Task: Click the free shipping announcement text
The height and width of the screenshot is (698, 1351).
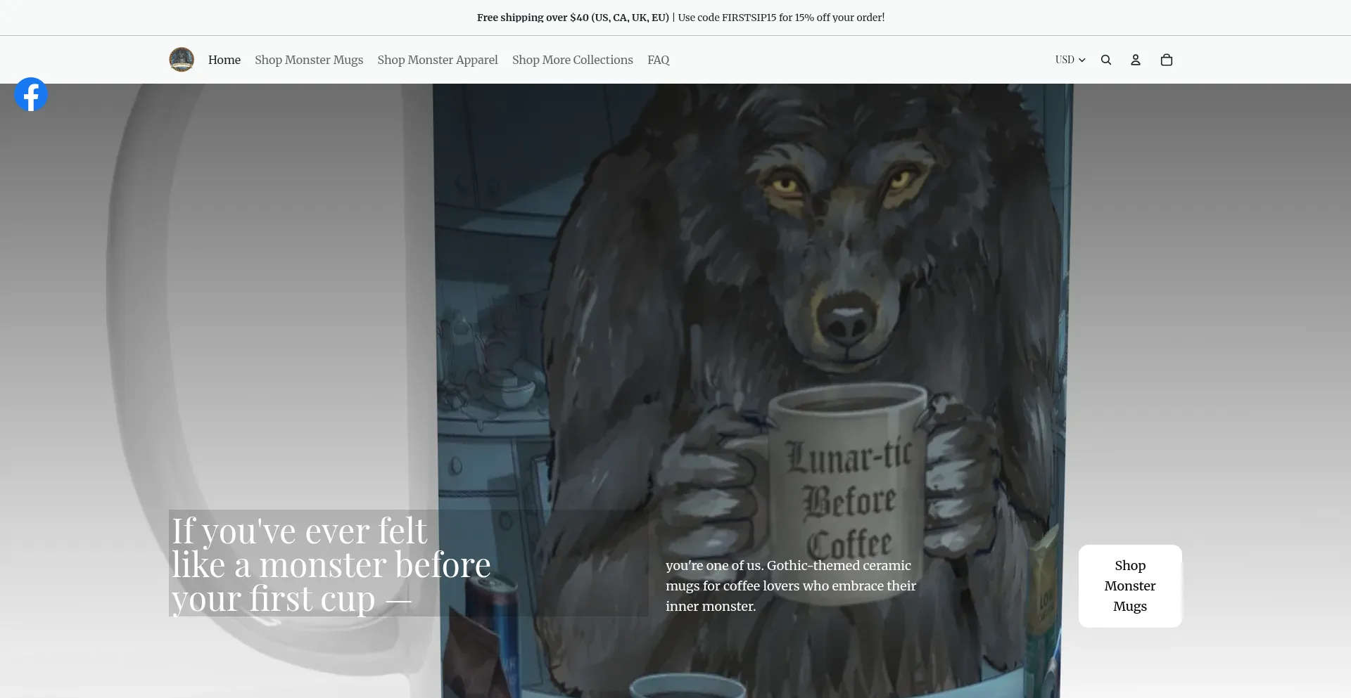Action: coord(680,18)
